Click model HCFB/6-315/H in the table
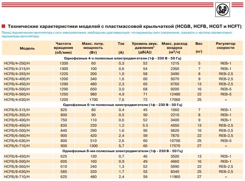 [x=16, y=110]
